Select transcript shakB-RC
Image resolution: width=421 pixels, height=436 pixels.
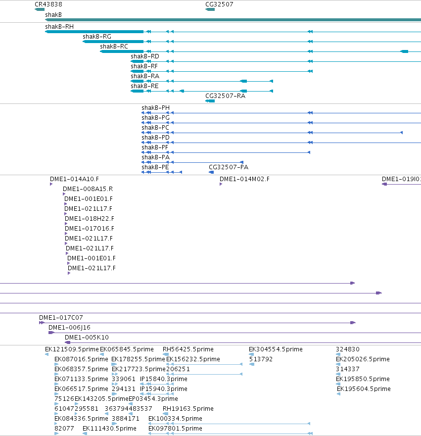point(260,51)
